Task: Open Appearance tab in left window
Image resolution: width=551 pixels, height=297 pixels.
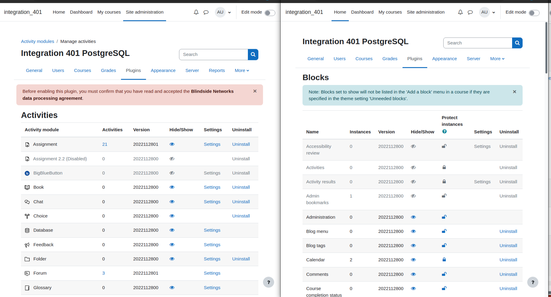Action: point(163,70)
